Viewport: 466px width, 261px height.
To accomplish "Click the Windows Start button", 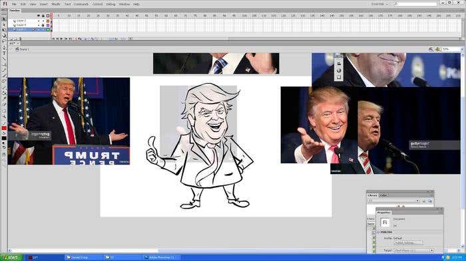I will (x=11, y=258).
